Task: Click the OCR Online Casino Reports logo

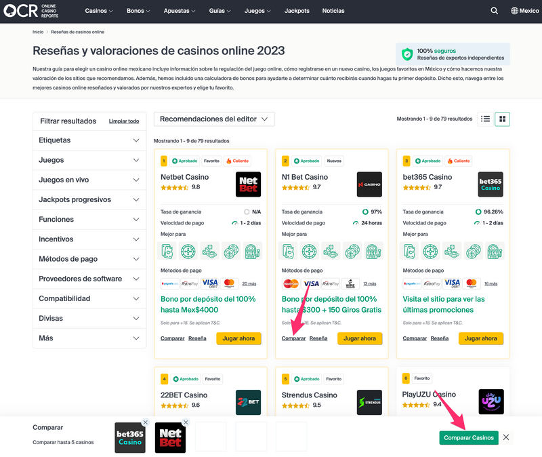Action: [x=31, y=11]
